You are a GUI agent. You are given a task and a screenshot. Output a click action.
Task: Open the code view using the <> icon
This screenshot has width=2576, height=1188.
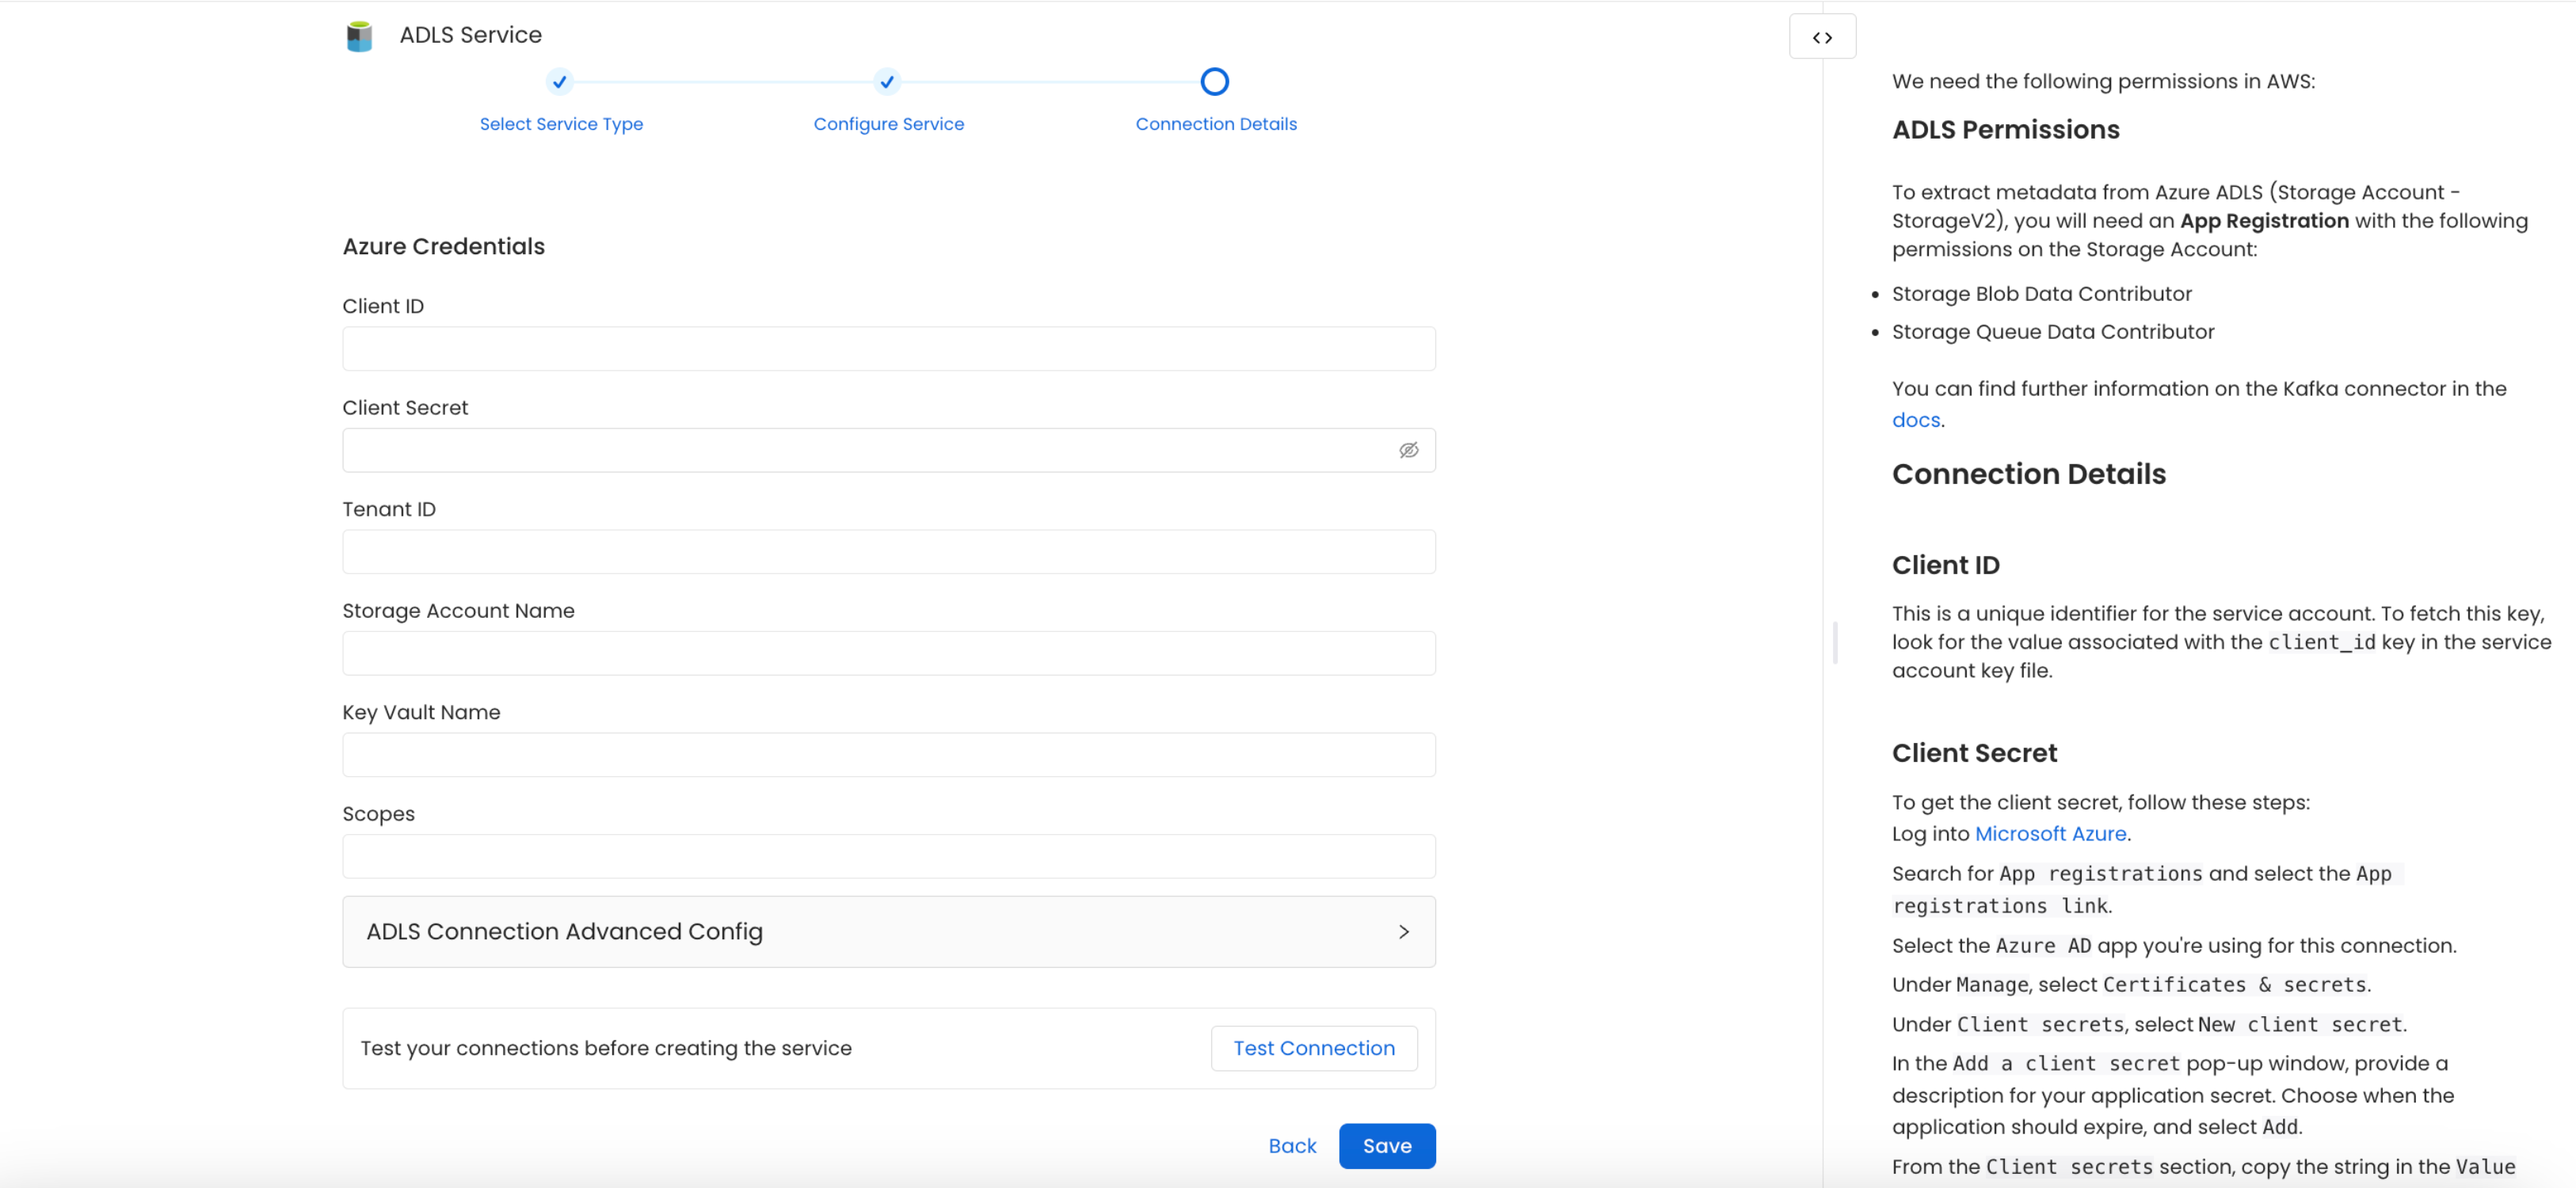(x=1822, y=37)
